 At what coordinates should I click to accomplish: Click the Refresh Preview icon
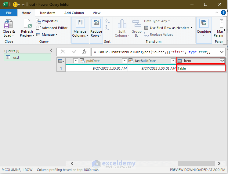point(28,24)
